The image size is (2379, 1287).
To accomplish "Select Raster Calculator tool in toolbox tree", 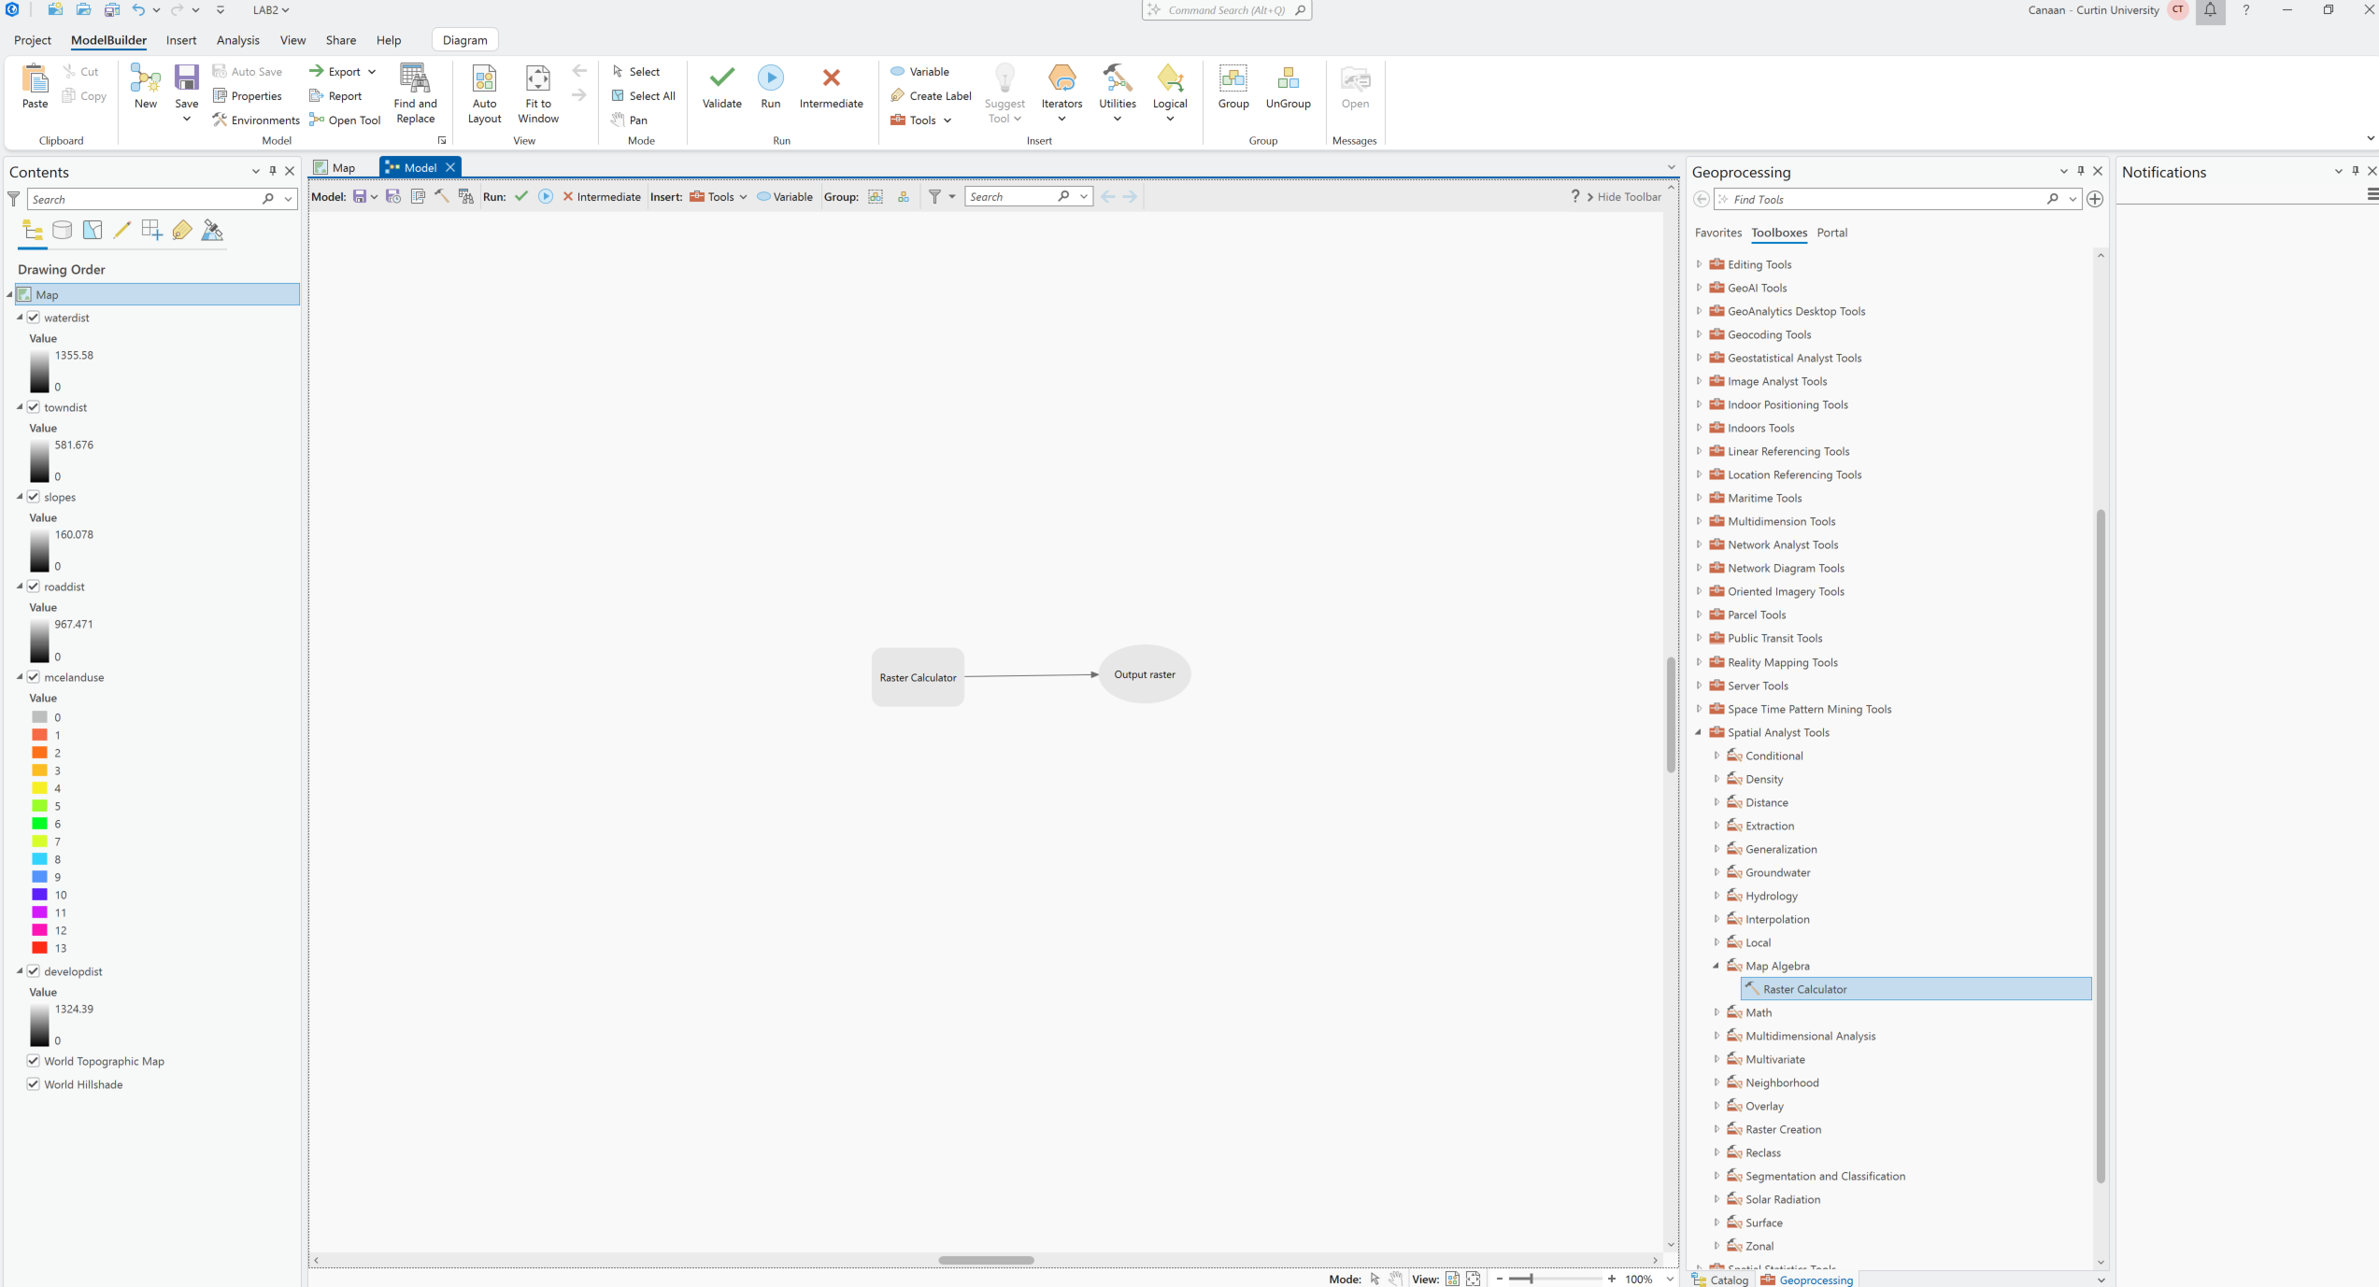I will (1916, 989).
